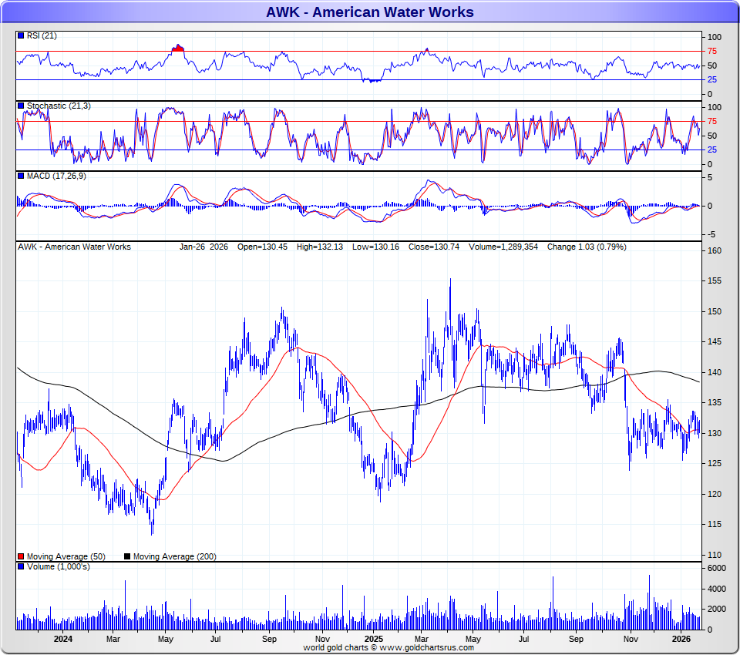740x655 pixels.
Task: Click the 2024 label on the time axis
Action: [x=62, y=639]
